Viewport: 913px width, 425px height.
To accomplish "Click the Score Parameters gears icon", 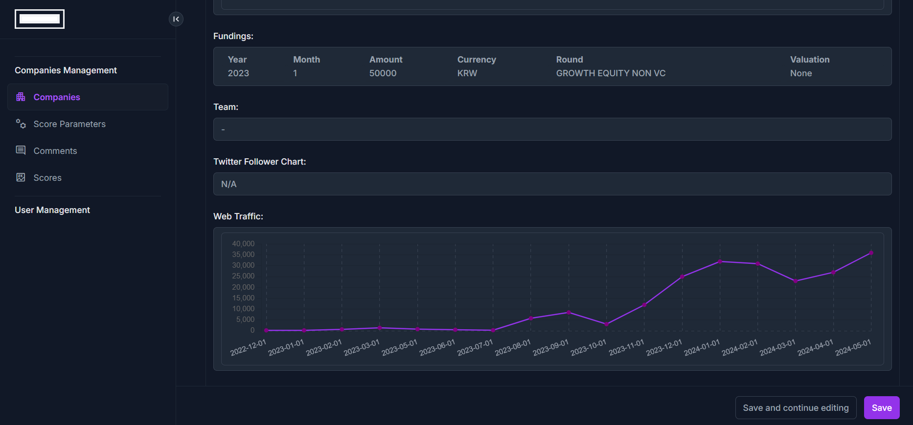I will click(21, 124).
